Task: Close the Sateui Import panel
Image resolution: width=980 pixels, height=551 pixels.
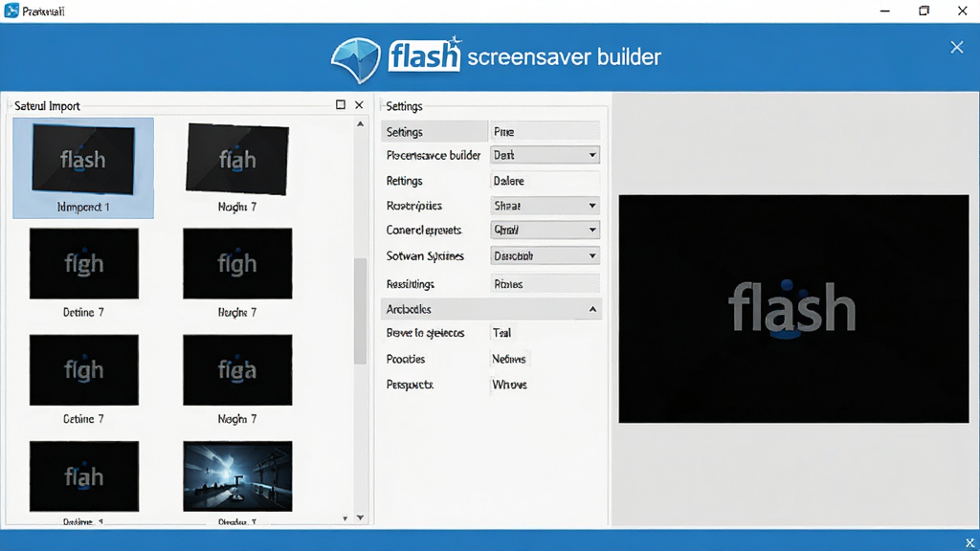Action: coord(359,105)
